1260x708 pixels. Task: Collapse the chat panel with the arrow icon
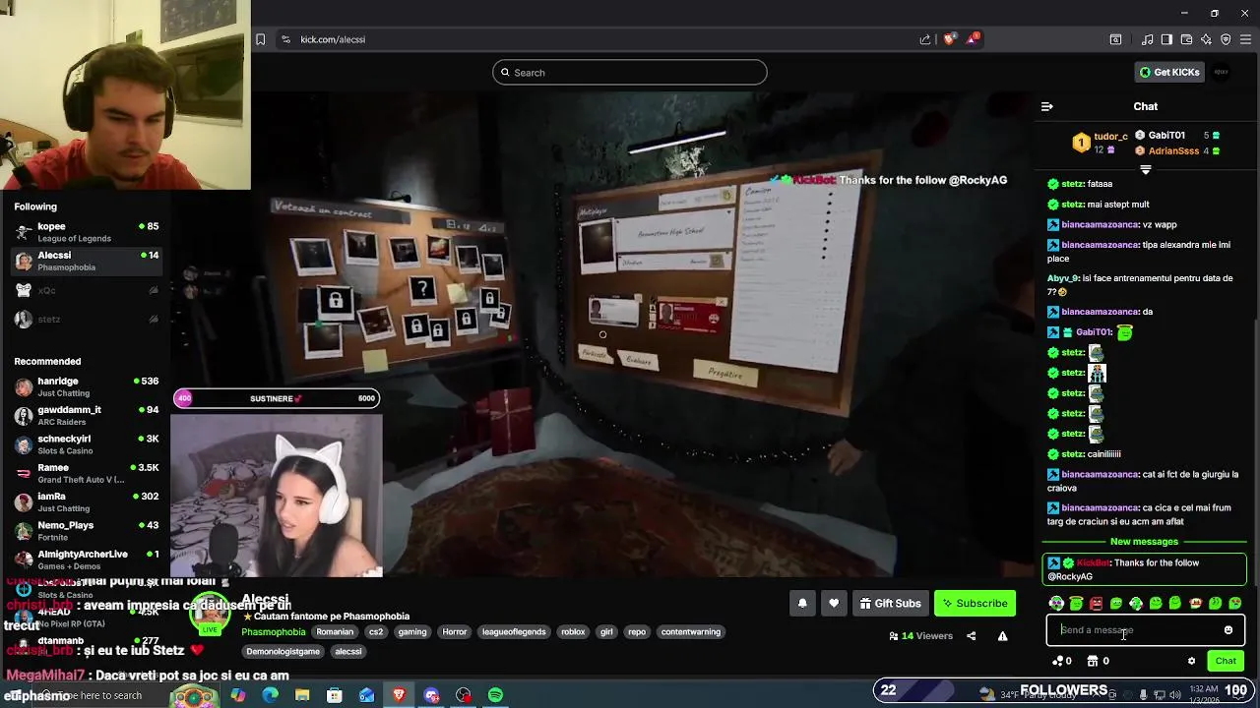(x=1047, y=106)
